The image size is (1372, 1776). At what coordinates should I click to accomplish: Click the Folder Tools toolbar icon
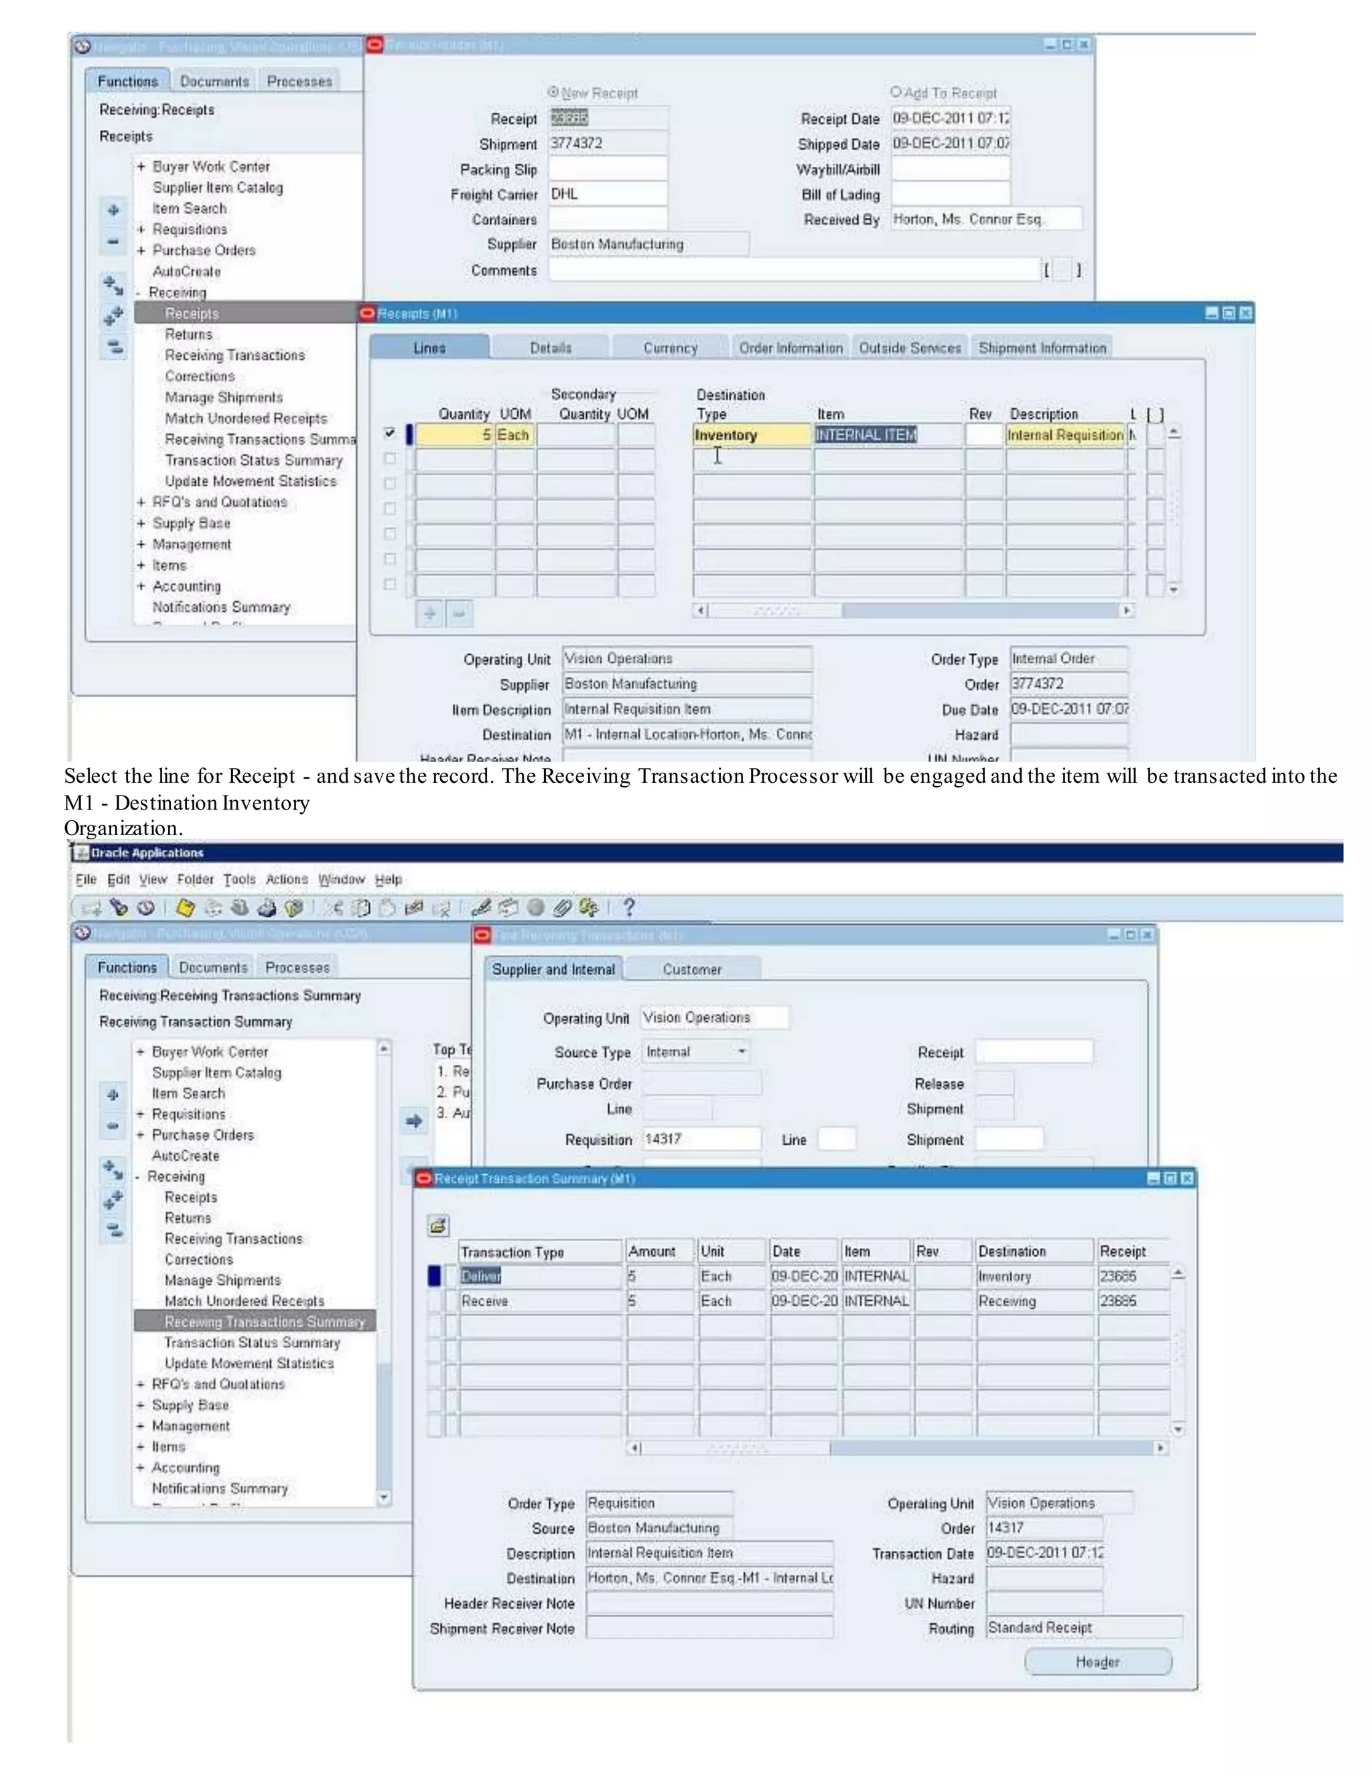[590, 907]
